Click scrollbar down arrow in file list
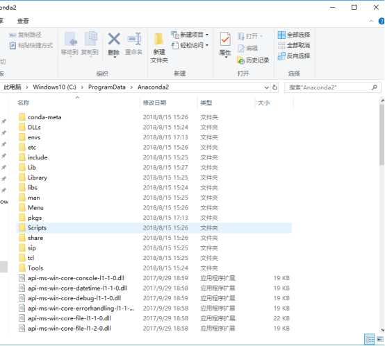This screenshot has width=385, height=346. 382,330
